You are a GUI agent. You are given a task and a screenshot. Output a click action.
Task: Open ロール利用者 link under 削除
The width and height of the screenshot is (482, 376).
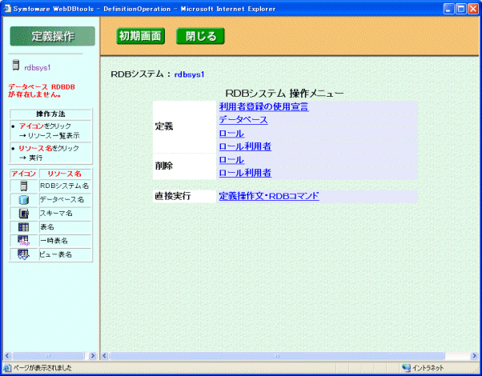click(x=245, y=173)
